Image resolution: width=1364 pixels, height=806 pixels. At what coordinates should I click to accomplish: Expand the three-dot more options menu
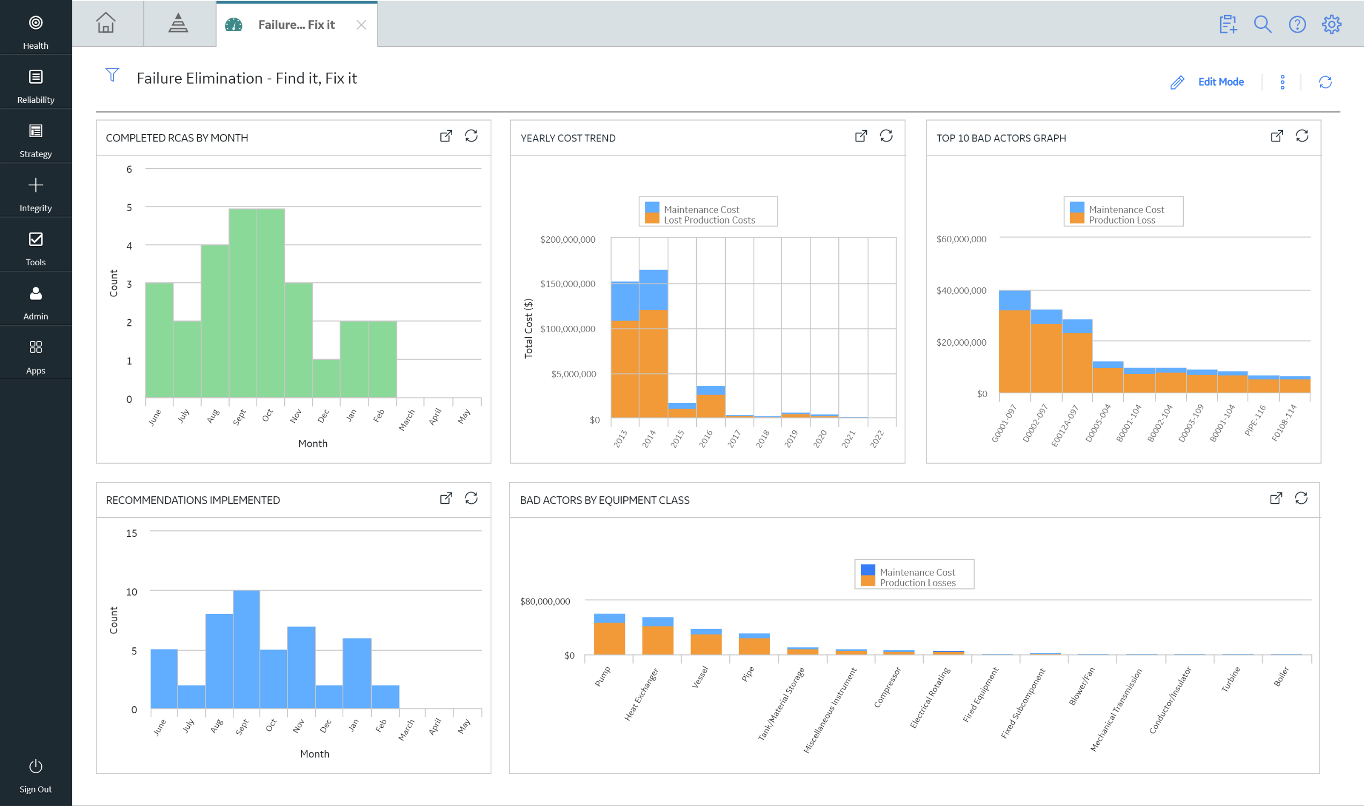coord(1282,82)
